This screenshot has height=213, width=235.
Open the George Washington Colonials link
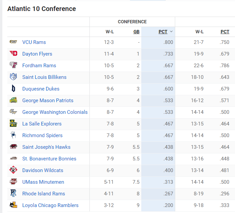(55, 112)
